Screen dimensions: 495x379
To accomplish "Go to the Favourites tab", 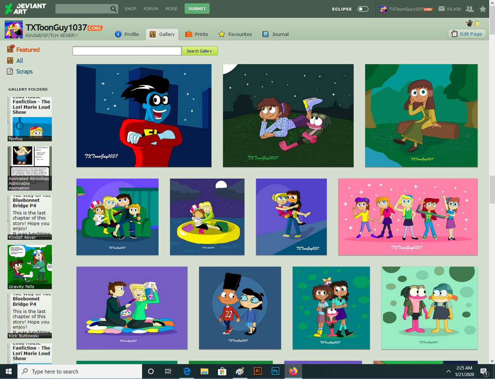I will coord(235,34).
